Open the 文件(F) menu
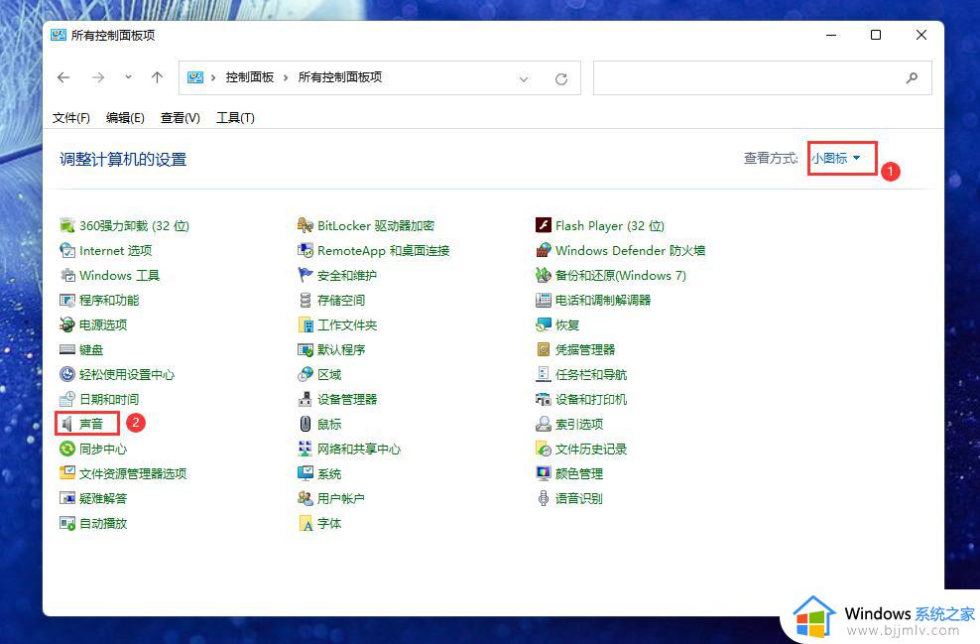Screen dimensions: 980x644 pos(70,117)
